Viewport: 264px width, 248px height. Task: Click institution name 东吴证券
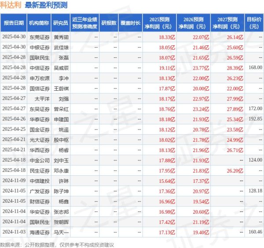[x=40, y=109]
